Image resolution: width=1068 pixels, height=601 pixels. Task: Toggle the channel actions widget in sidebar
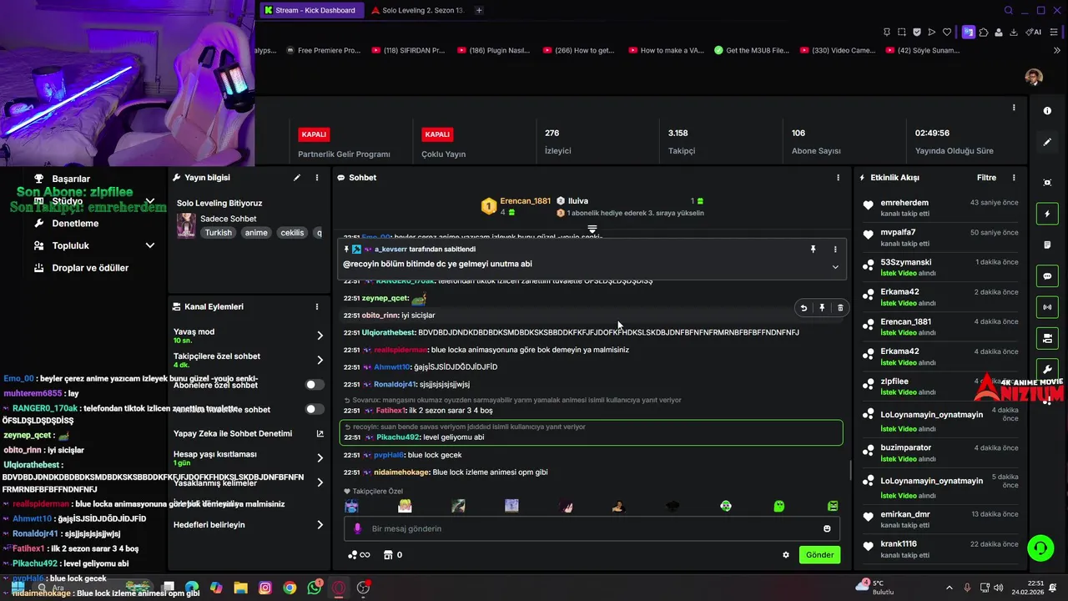coord(1047,338)
